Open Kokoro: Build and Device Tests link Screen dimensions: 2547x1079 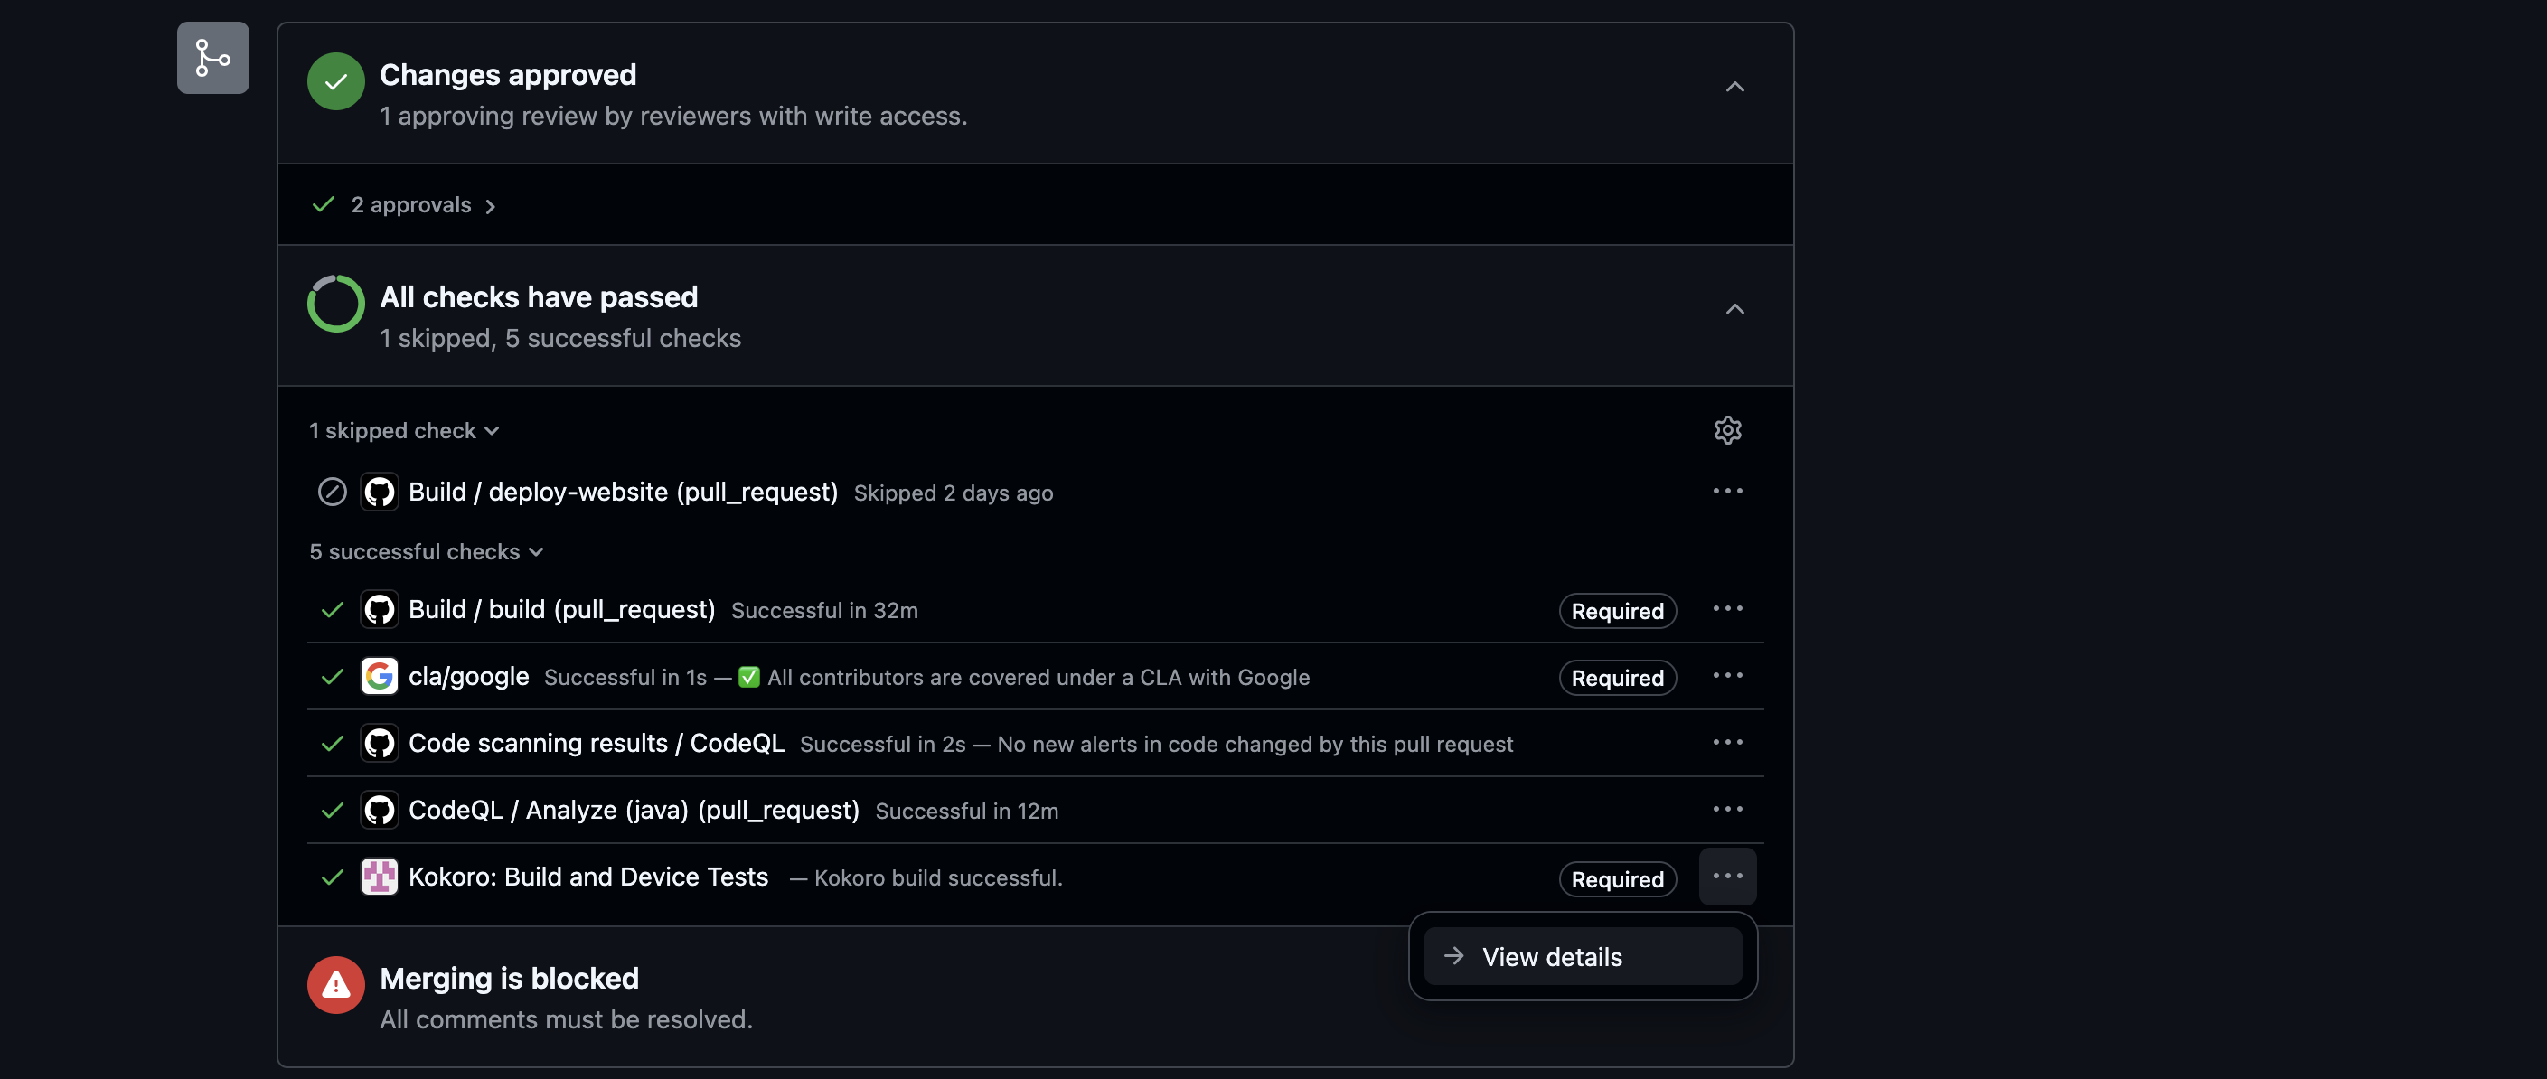tap(588, 877)
